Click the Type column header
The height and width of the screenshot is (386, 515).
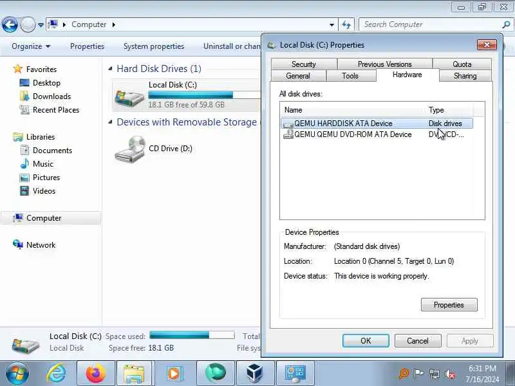pyautogui.click(x=449, y=110)
